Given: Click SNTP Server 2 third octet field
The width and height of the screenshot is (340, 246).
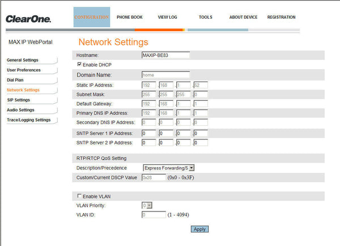Looking at the screenshot, I should [x=184, y=142].
